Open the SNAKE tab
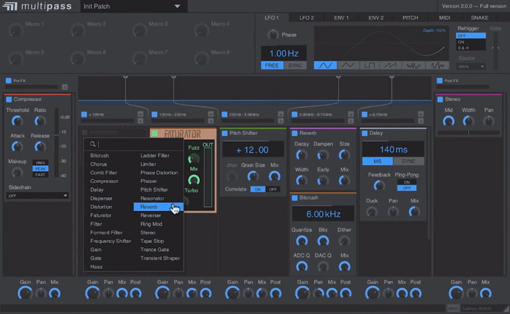Screen dimensions: 510x314 479,18
